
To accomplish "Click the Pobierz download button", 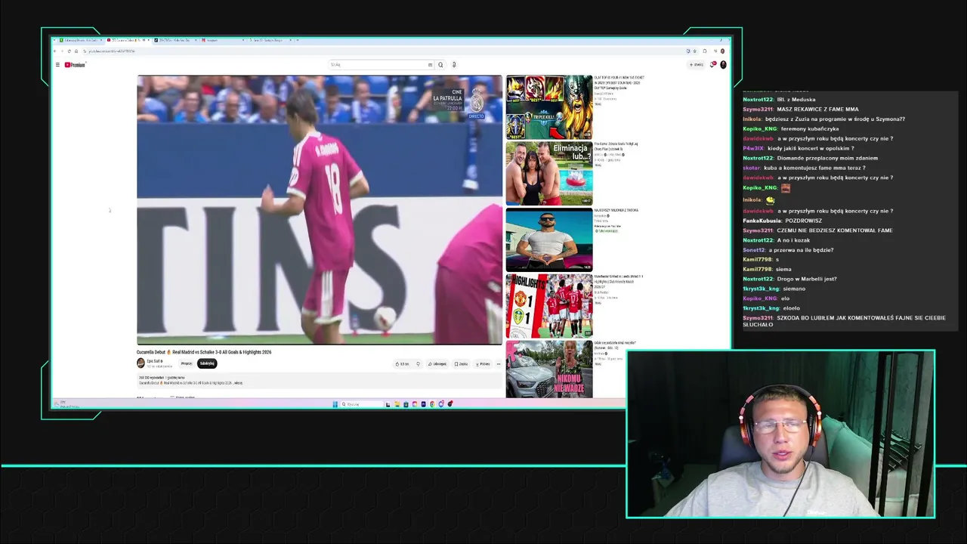I will click(483, 364).
